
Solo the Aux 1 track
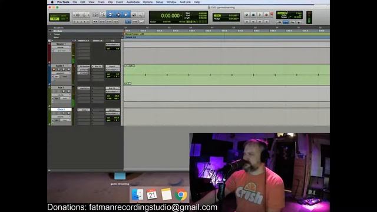click(x=64, y=91)
